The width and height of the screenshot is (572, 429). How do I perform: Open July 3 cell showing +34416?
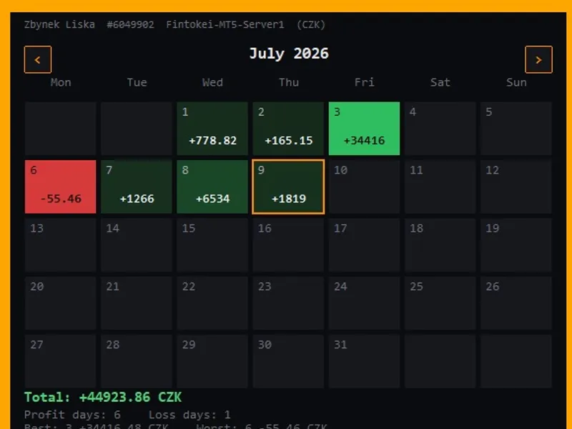pyautogui.click(x=364, y=129)
